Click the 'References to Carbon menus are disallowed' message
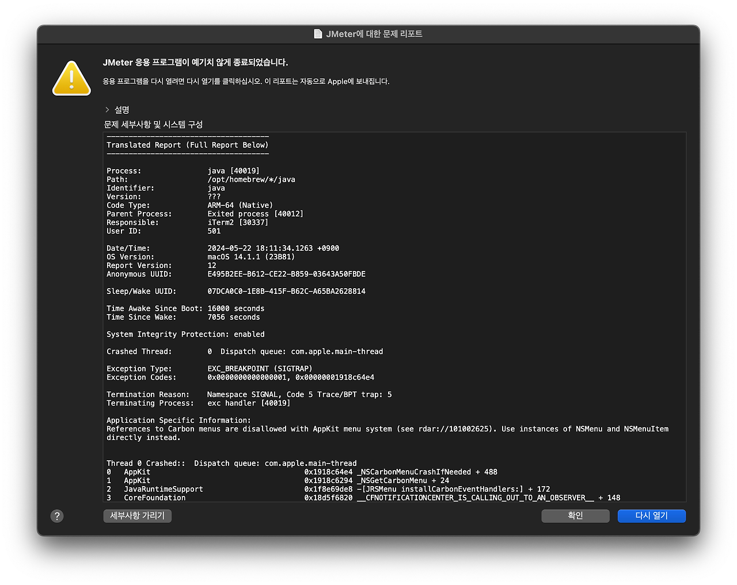 pyautogui.click(x=388, y=433)
